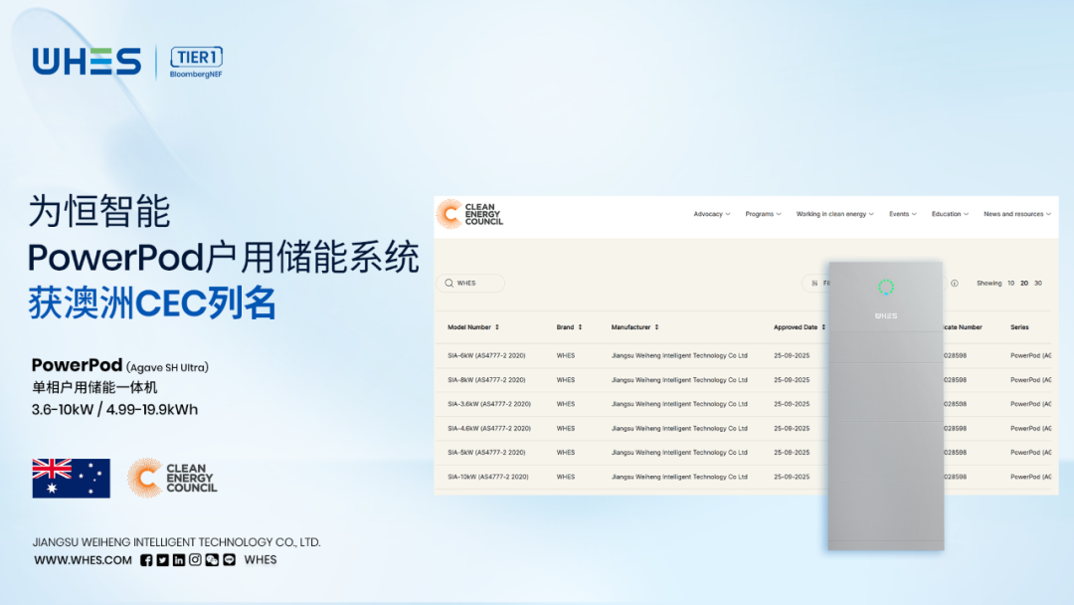Image resolution: width=1074 pixels, height=605 pixels.
Task: Expand the Advocacy dropdown menu
Action: click(712, 214)
